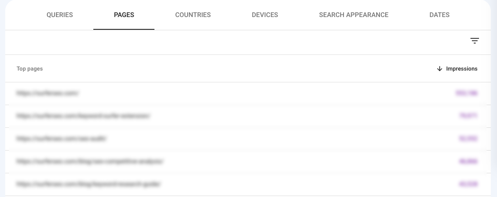Click the Top pages column header

click(29, 69)
